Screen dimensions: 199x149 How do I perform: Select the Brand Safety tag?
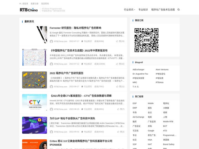click(x=169, y=144)
